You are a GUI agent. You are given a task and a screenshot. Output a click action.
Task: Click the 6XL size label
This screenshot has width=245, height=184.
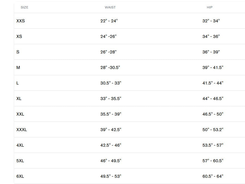[x=20, y=176]
